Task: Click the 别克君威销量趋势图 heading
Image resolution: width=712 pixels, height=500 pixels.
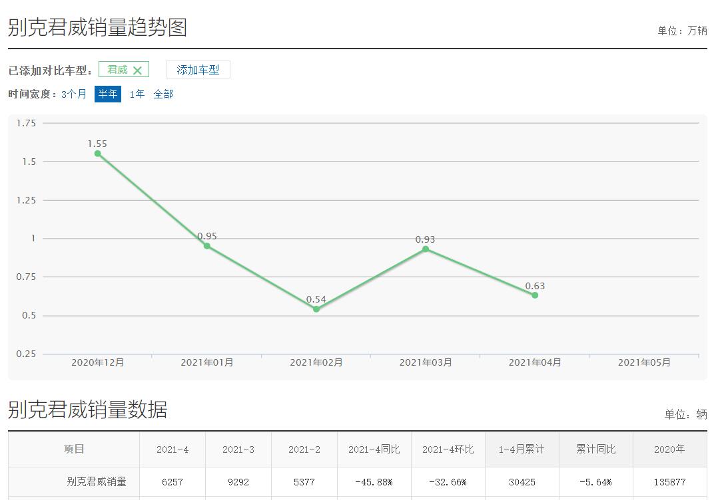Action: [x=98, y=27]
